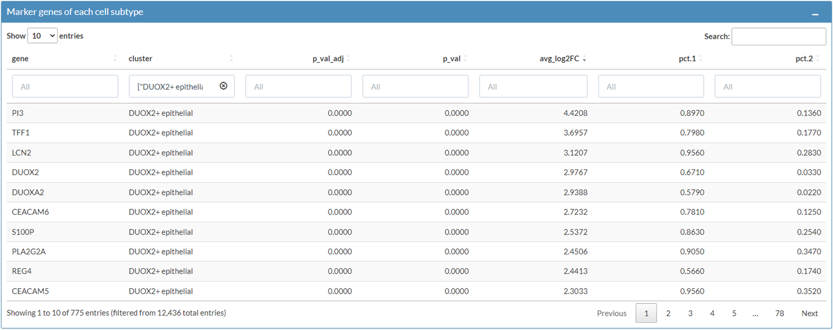Sort by pct.2 column

(x=804, y=58)
